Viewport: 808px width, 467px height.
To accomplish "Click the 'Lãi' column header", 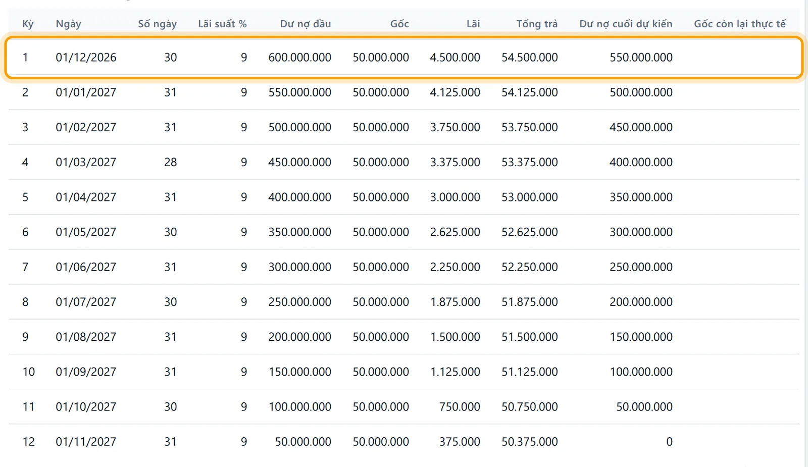I will coord(473,24).
